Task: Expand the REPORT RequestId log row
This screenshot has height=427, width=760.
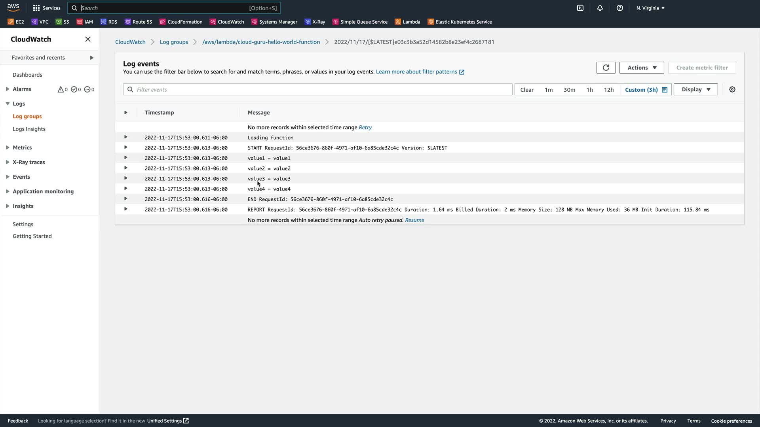Action: pos(126,209)
